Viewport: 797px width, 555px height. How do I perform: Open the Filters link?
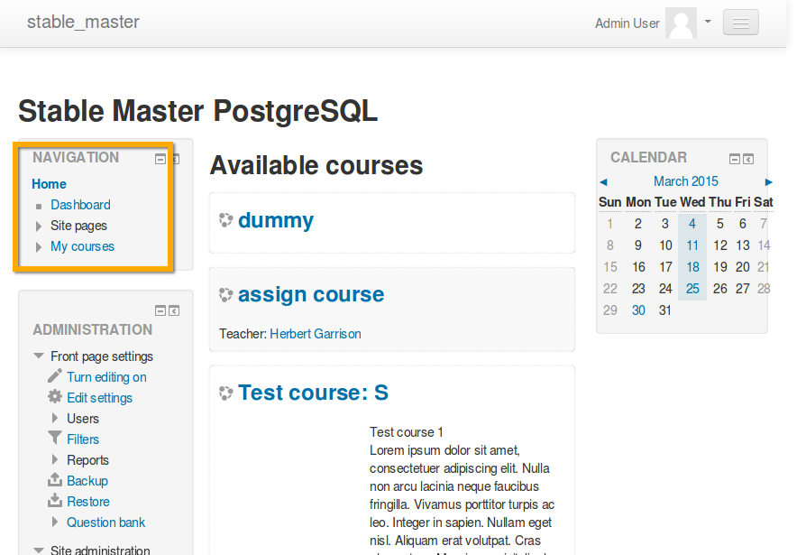tap(83, 439)
